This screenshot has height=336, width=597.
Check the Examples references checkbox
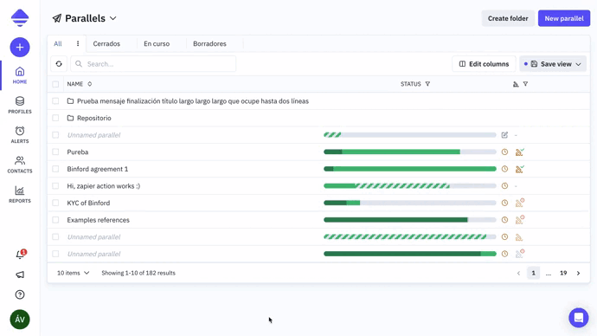[55, 220]
